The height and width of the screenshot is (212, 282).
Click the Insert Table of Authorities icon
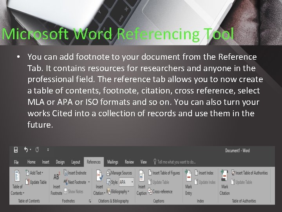coord(233,173)
